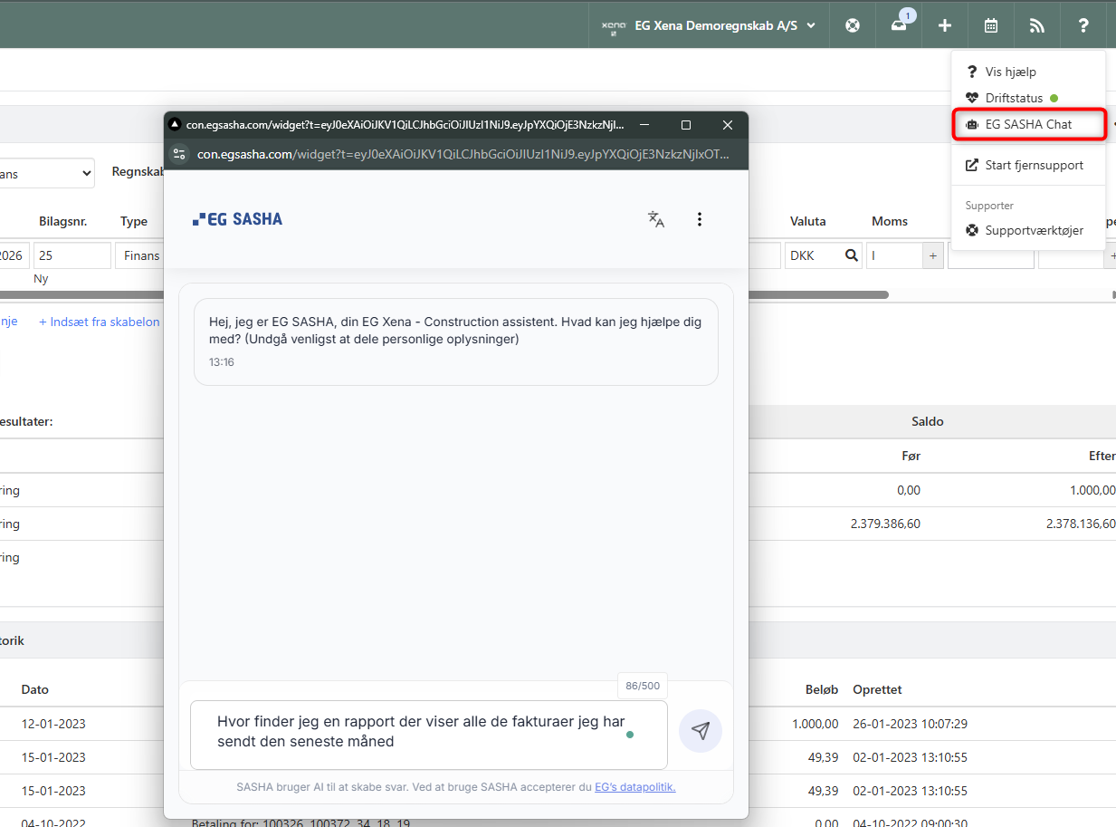Open the three-dot menu in SASHA chat

tap(699, 219)
